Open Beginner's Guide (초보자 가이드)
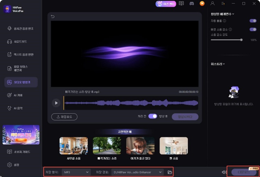 21,152
